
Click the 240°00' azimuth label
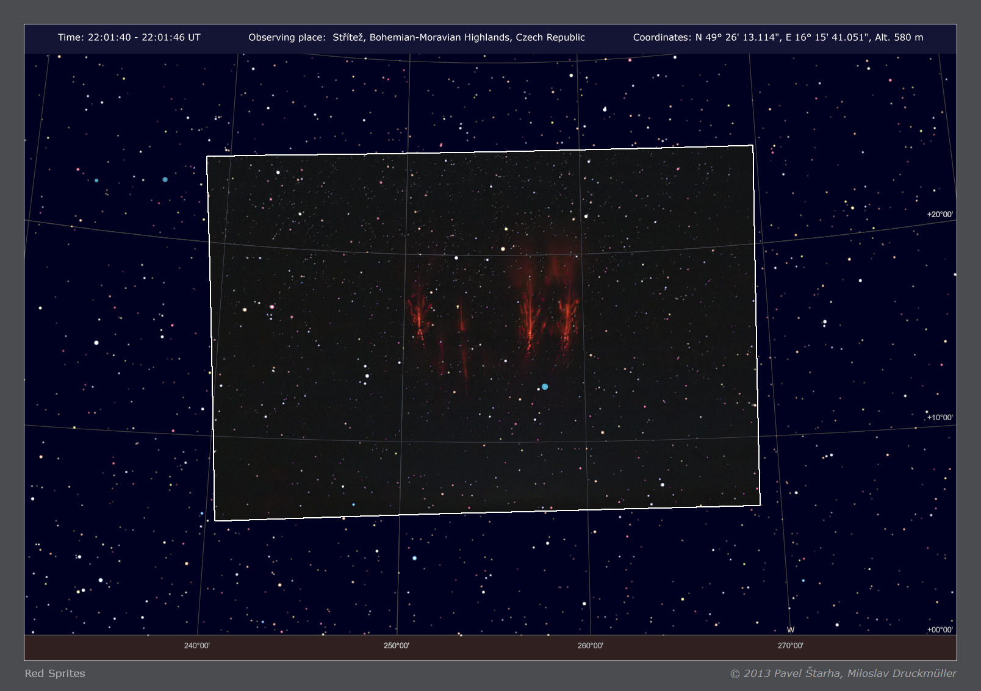pos(196,646)
